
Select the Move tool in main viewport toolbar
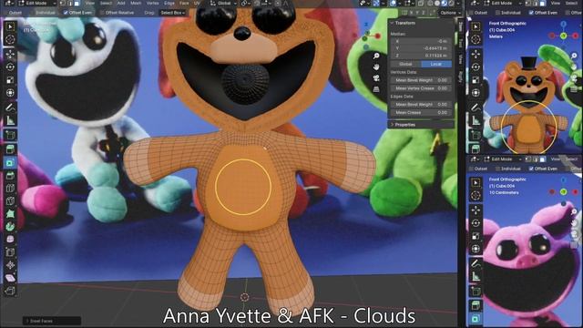click(x=10, y=55)
